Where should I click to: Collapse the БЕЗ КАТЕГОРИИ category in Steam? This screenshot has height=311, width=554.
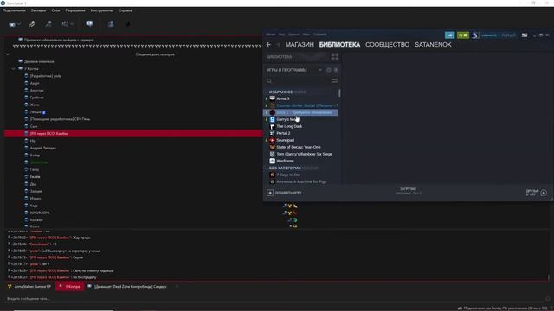267,168
